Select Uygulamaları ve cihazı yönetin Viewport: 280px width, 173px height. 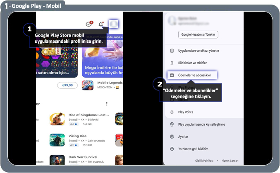pos(198,51)
